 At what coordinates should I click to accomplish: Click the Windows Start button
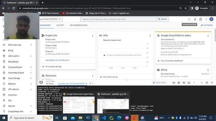point(4,118)
